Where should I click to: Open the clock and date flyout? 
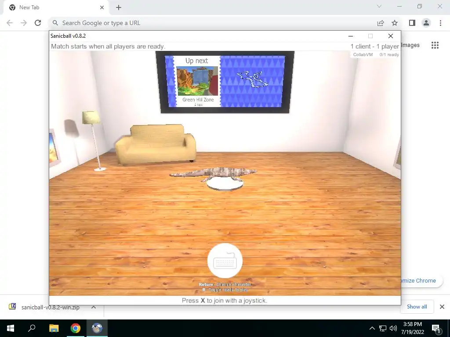[412, 328]
